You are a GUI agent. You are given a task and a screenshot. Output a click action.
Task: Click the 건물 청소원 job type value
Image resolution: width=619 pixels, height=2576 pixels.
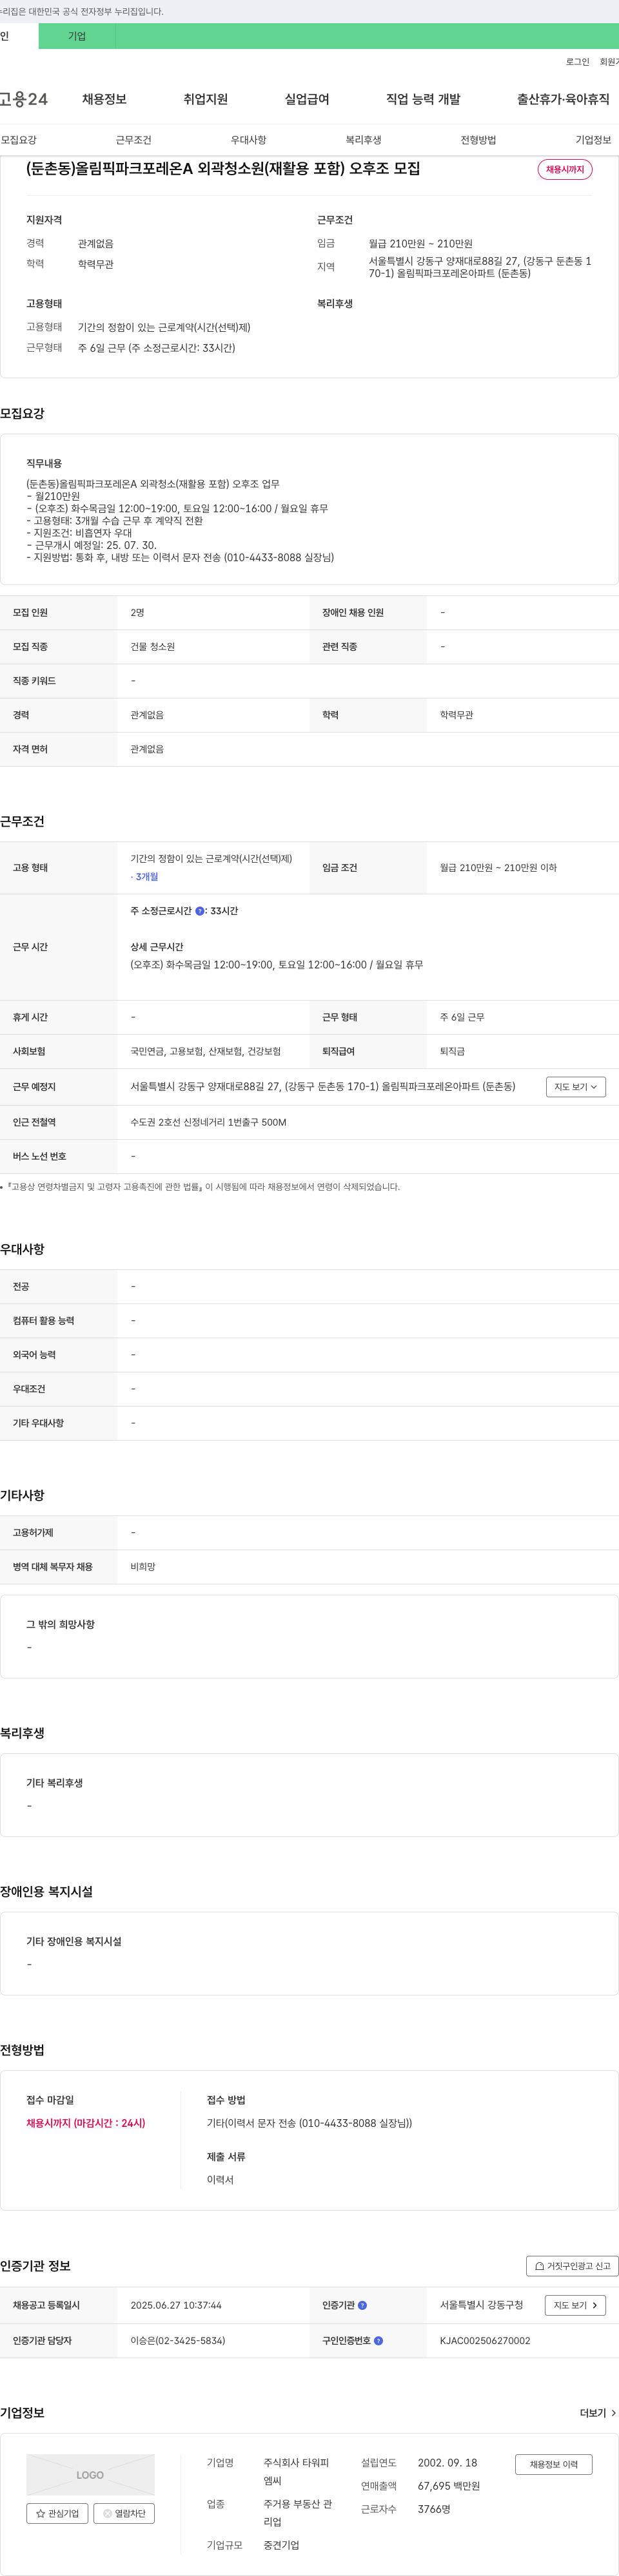(x=152, y=647)
